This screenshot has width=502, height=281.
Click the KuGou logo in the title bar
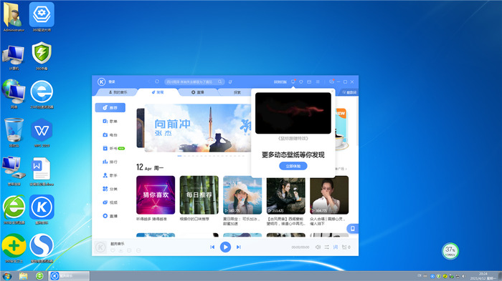coord(102,82)
